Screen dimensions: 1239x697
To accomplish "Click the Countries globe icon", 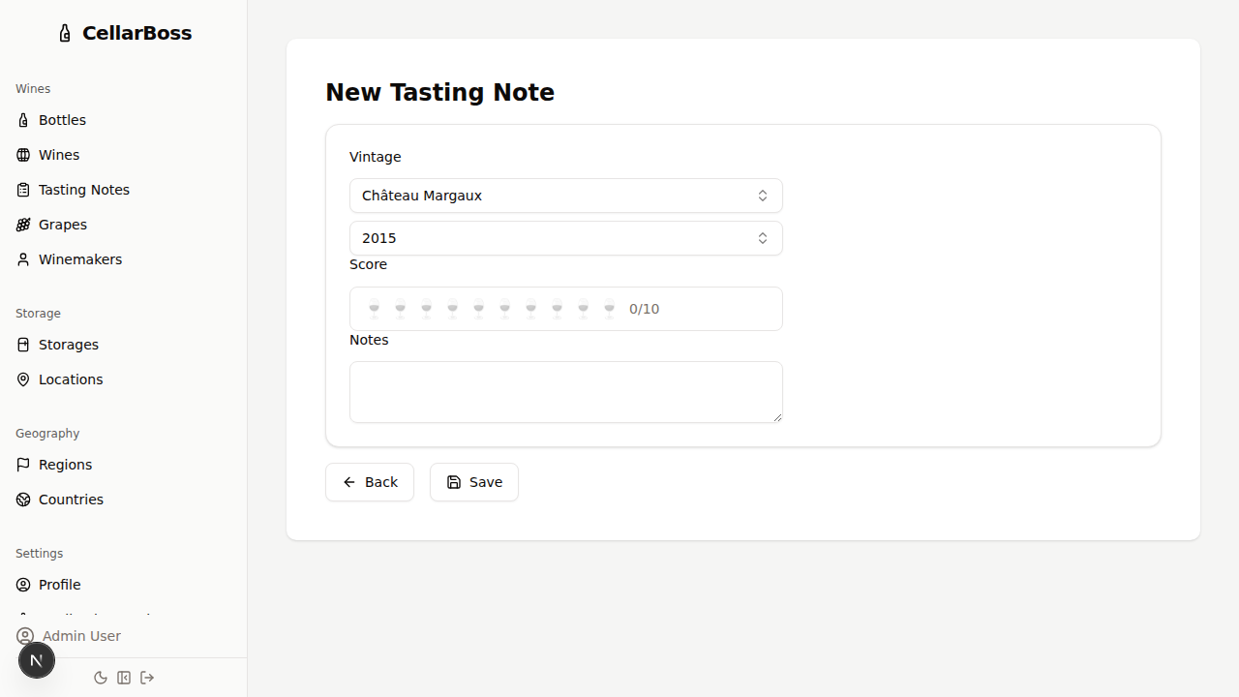I will click(x=23, y=500).
